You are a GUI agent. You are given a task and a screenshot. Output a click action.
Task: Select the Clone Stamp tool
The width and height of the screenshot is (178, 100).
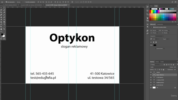tap(1, 17)
